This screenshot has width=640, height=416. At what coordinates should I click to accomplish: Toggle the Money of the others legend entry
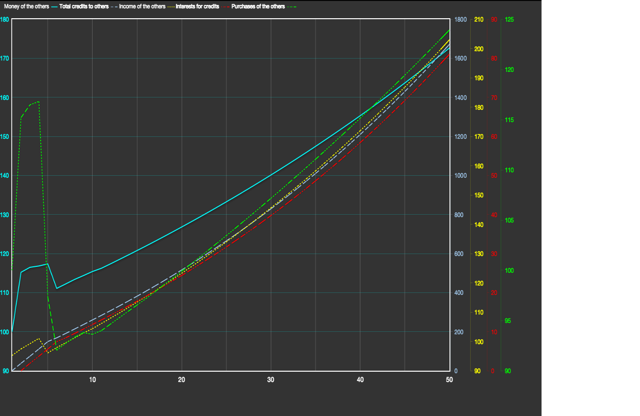(31, 7)
